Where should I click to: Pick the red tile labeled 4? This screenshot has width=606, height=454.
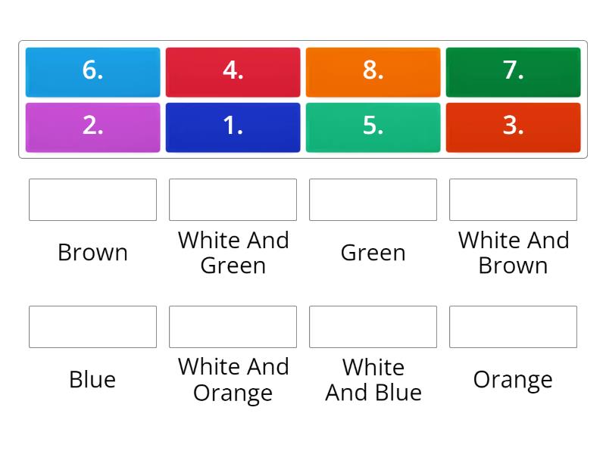coord(233,72)
